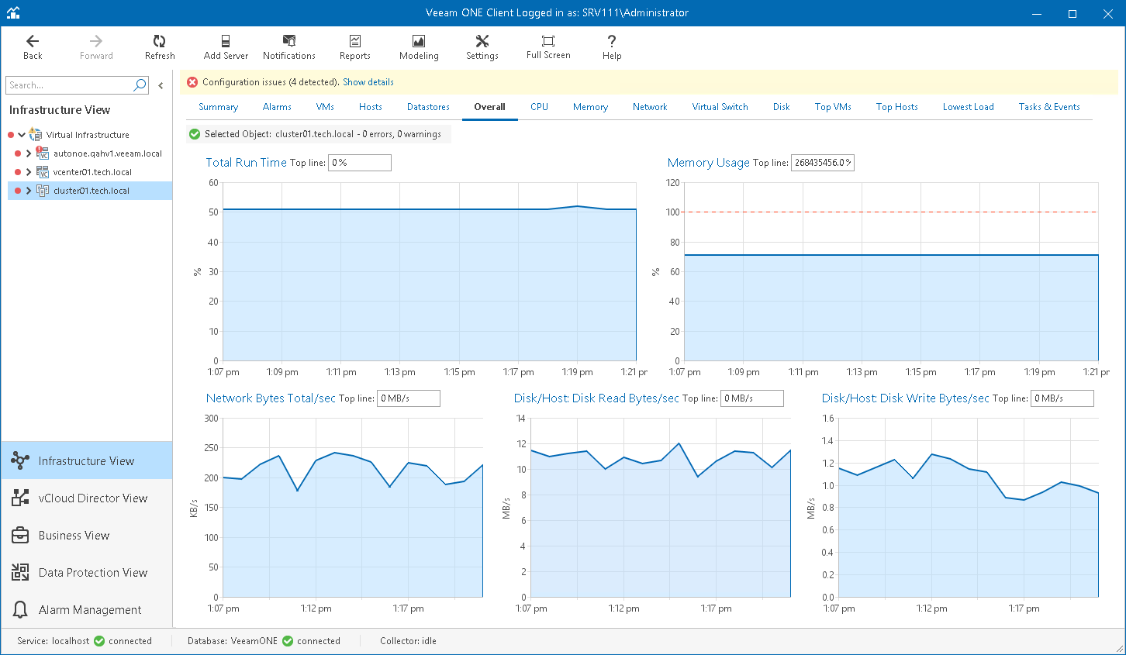Open the Reports tool
The image size is (1126, 655).
[355, 47]
